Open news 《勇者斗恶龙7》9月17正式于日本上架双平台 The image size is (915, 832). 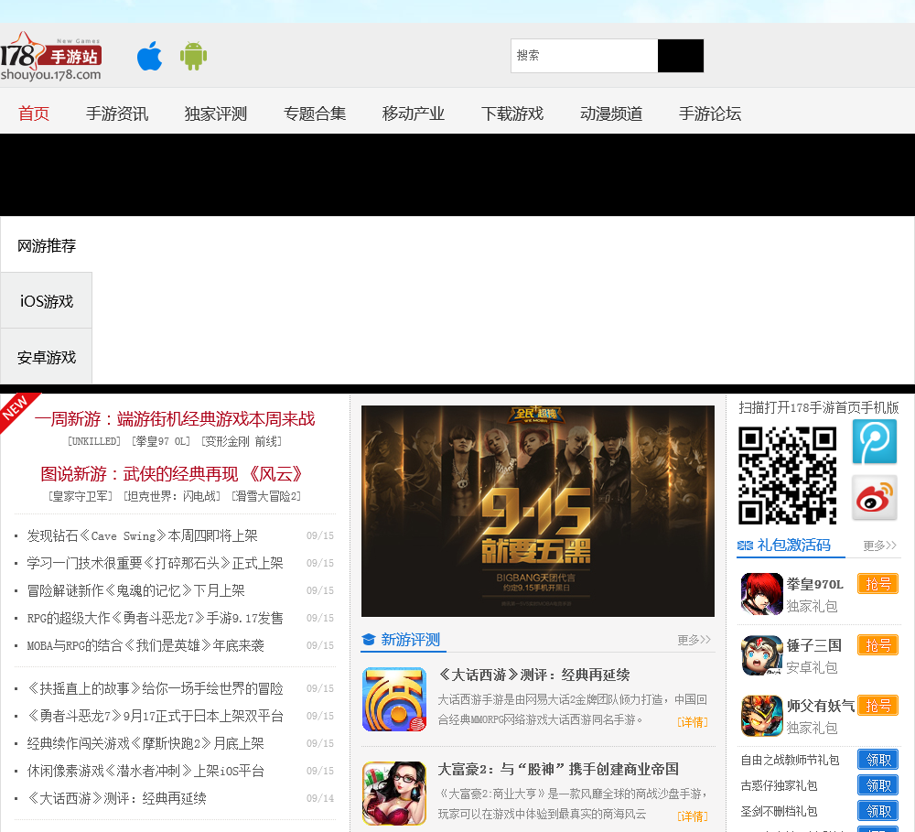(155, 716)
